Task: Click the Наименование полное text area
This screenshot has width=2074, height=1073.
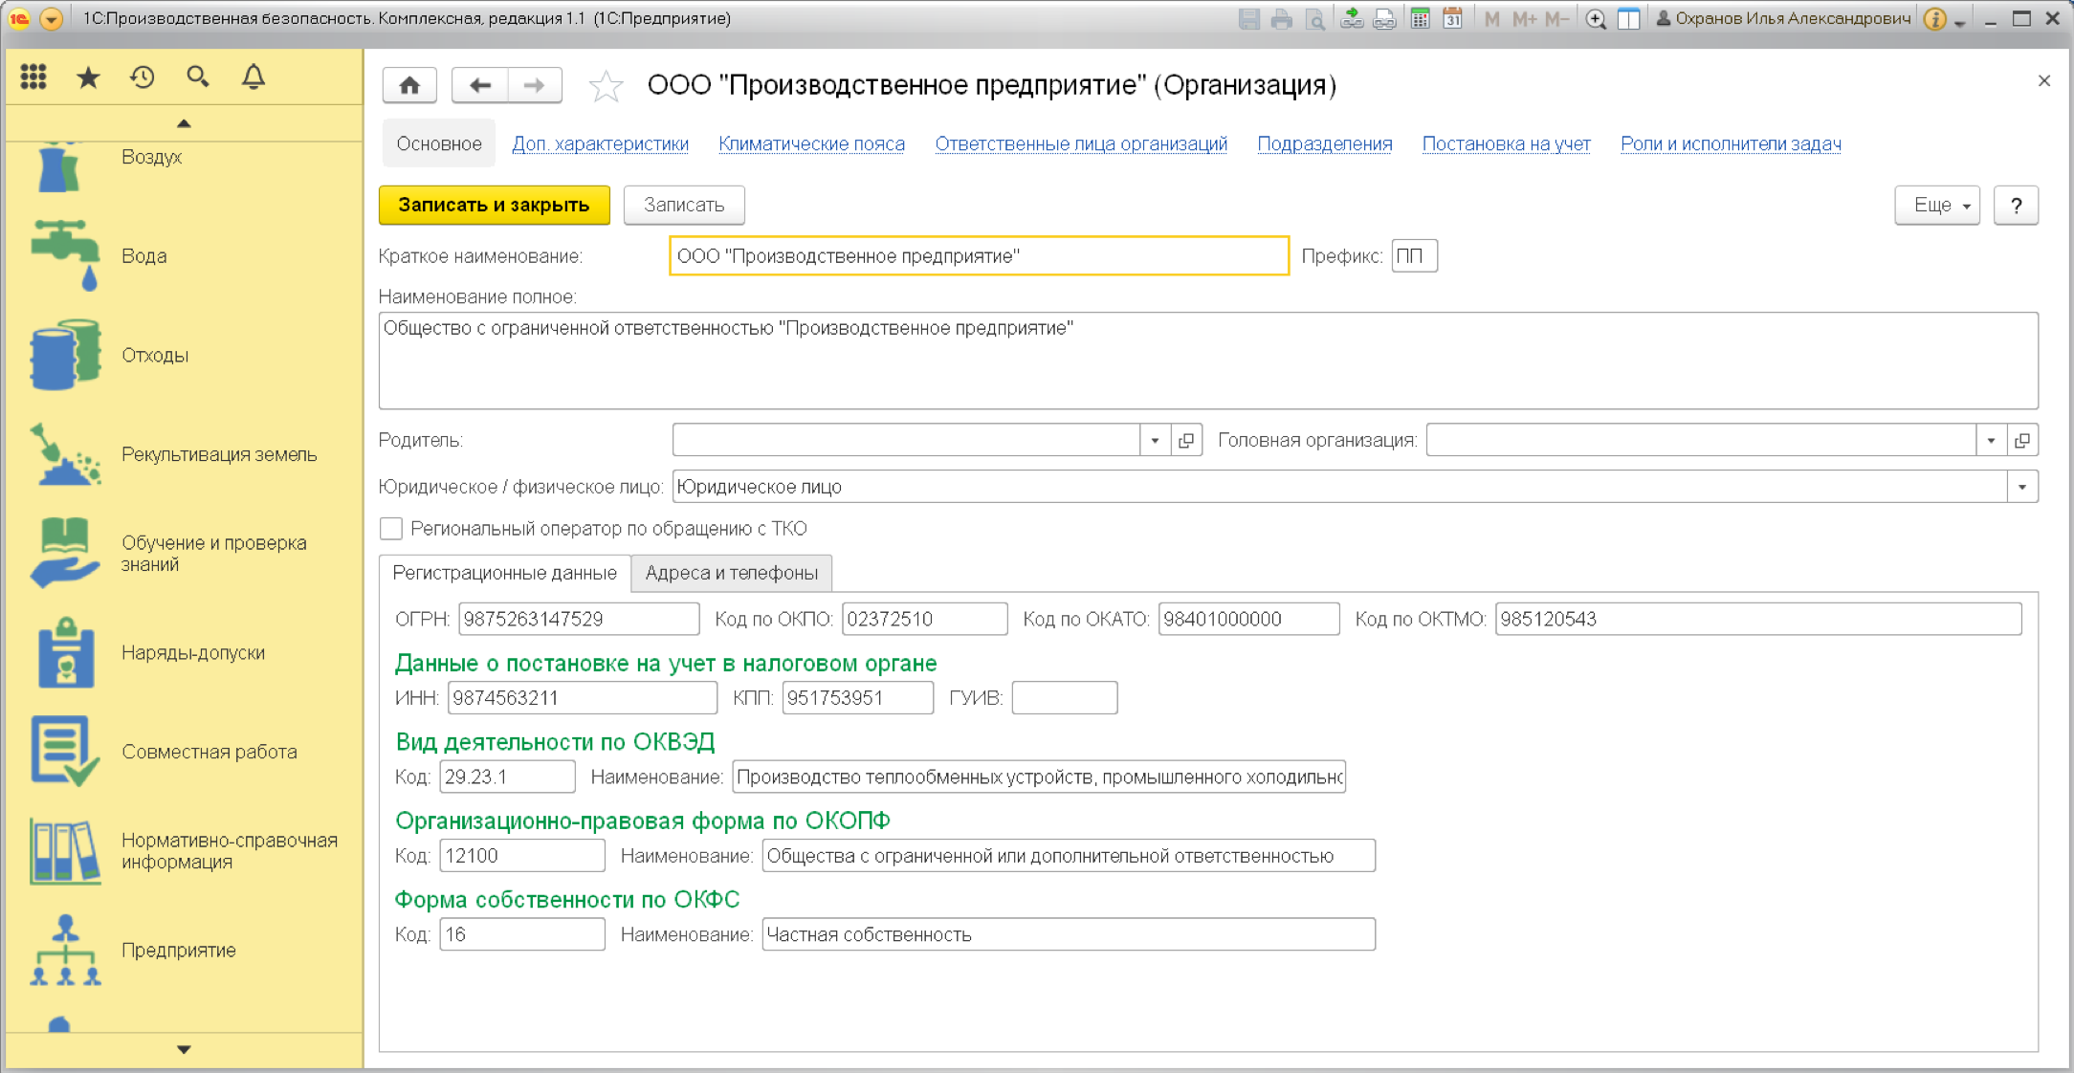Action: pyautogui.click(x=1208, y=361)
